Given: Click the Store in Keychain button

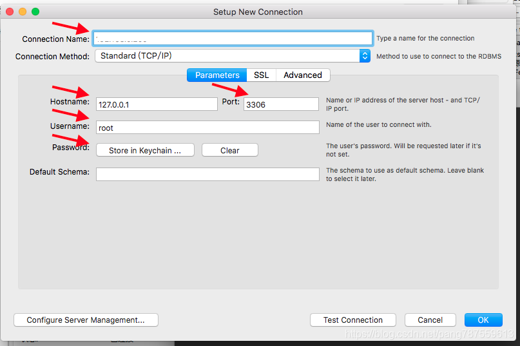Looking at the screenshot, I should 145,150.
